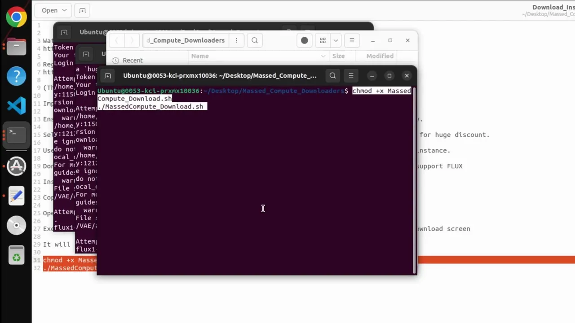Click the front terminal vertical scrollbar
The image size is (575, 323).
click(414, 181)
